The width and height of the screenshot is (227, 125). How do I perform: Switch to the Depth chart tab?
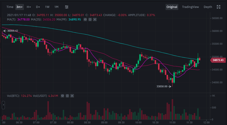click(208, 7)
